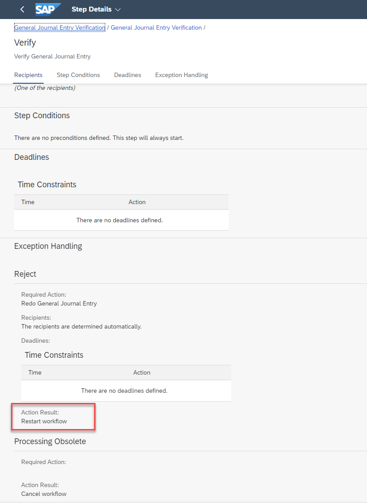
Task: Click the Verify page title
Action: (x=25, y=43)
